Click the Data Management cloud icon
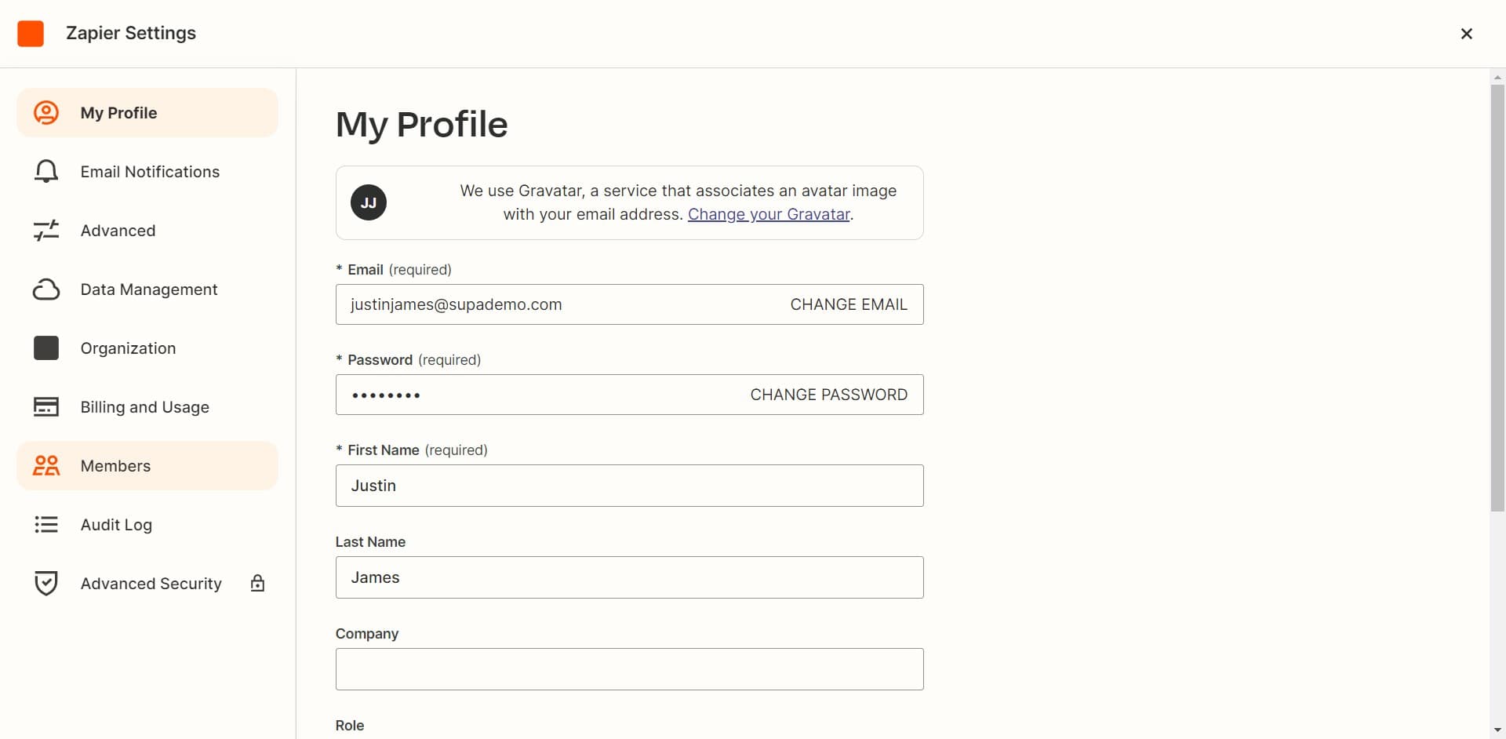Viewport: 1506px width, 739px height. pos(46,289)
